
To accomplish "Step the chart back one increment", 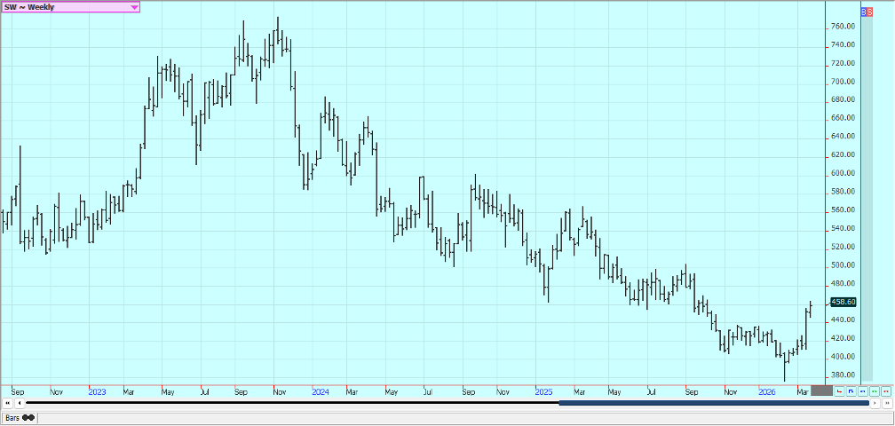I will coord(19,404).
